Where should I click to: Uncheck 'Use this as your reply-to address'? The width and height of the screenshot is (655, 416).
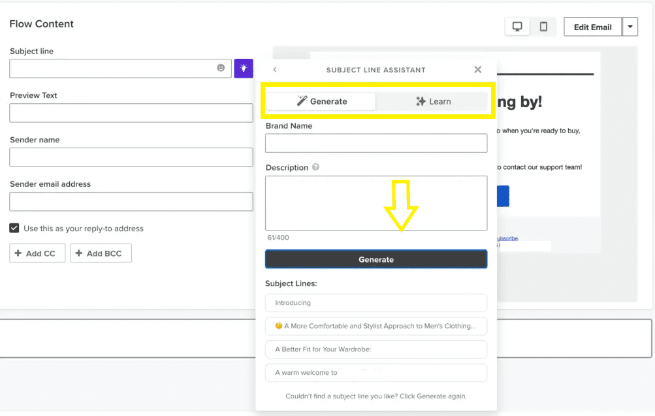coord(14,228)
